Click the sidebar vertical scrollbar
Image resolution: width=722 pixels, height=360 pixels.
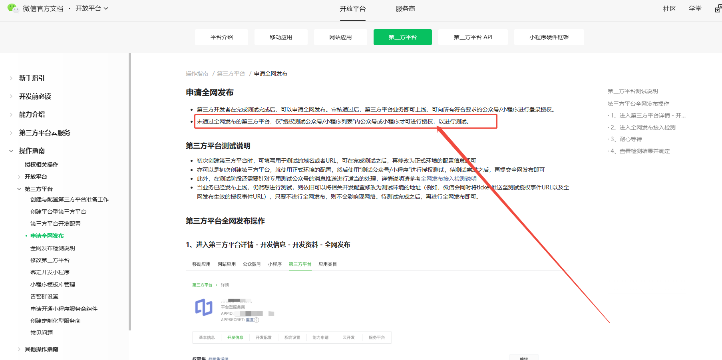coord(129,192)
